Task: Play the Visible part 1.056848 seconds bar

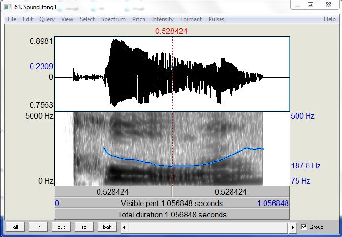Action: click(172, 203)
